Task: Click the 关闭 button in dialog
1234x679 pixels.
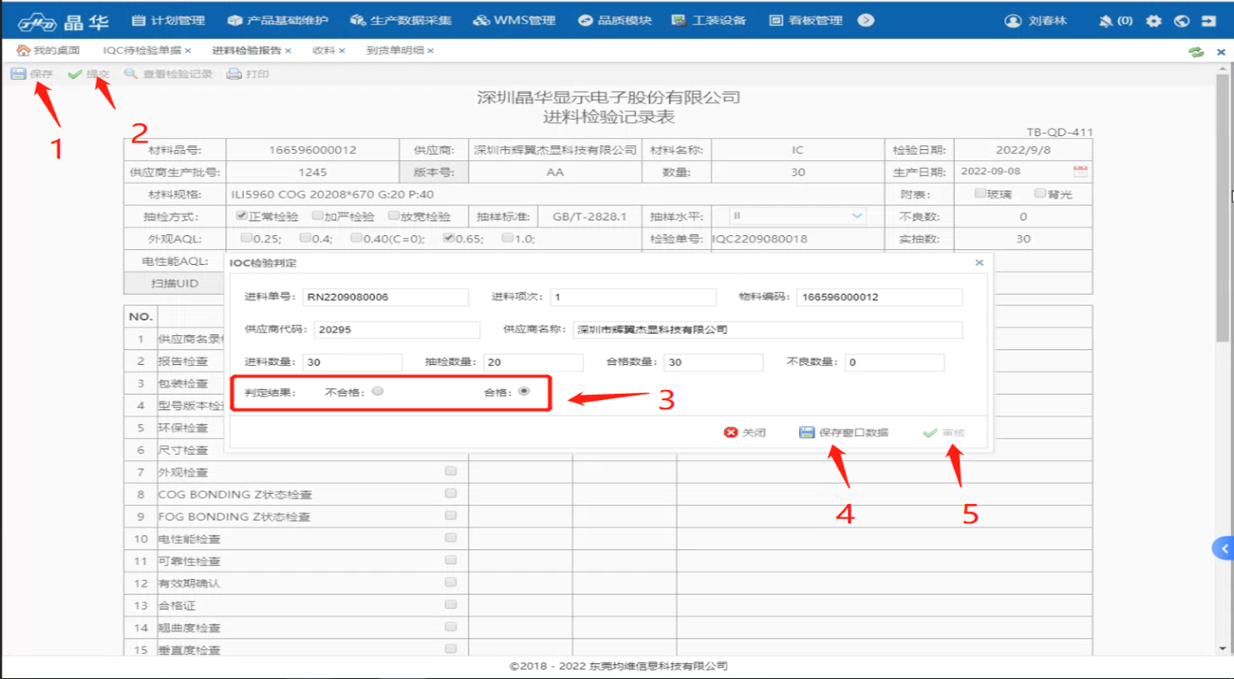Action: point(745,432)
